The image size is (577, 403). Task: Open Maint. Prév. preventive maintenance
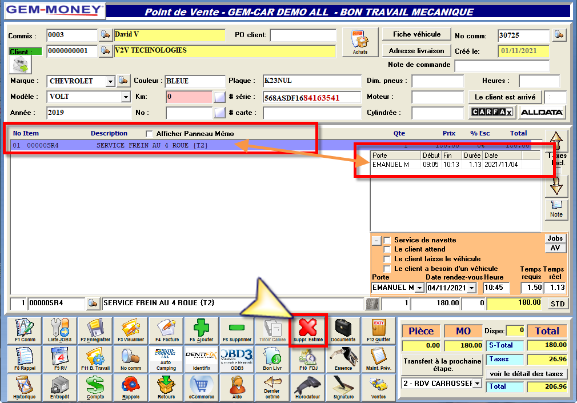click(378, 359)
